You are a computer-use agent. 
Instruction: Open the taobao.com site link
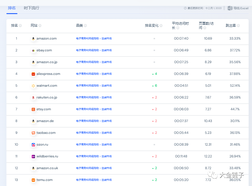click(46, 133)
